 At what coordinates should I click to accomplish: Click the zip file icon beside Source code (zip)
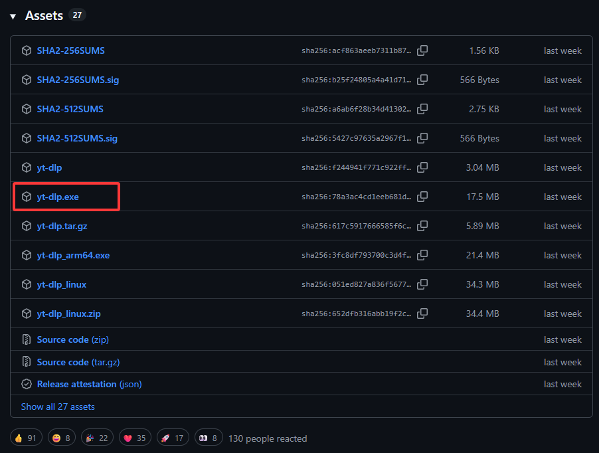27,339
